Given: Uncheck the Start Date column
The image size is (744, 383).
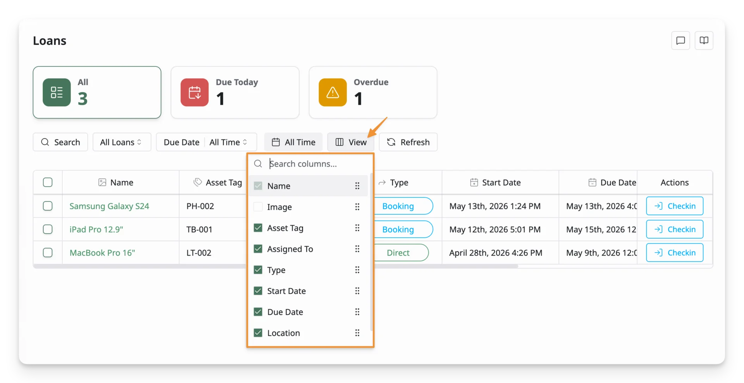Looking at the screenshot, I should coord(258,291).
